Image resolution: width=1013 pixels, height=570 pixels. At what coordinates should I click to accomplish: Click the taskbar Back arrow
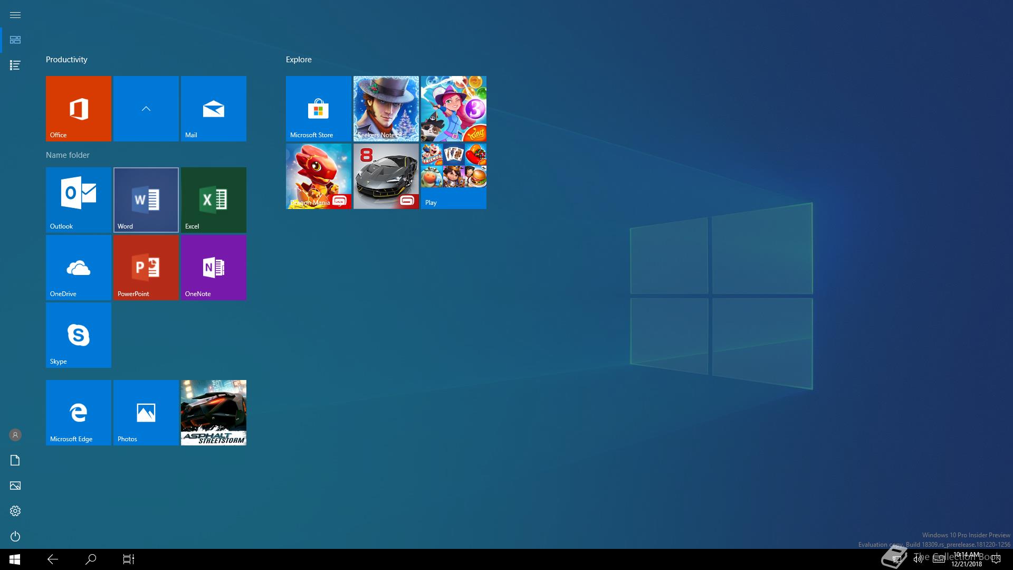coord(53,559)
